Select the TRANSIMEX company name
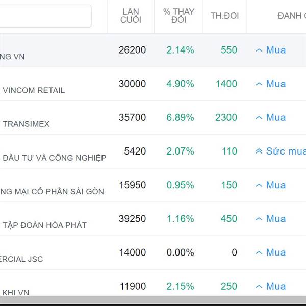Screen dimensions: 306x306 point(26,124)
